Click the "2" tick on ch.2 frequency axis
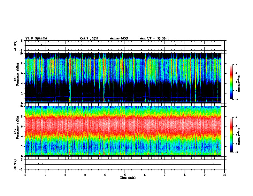 click(x=22, y=146)
